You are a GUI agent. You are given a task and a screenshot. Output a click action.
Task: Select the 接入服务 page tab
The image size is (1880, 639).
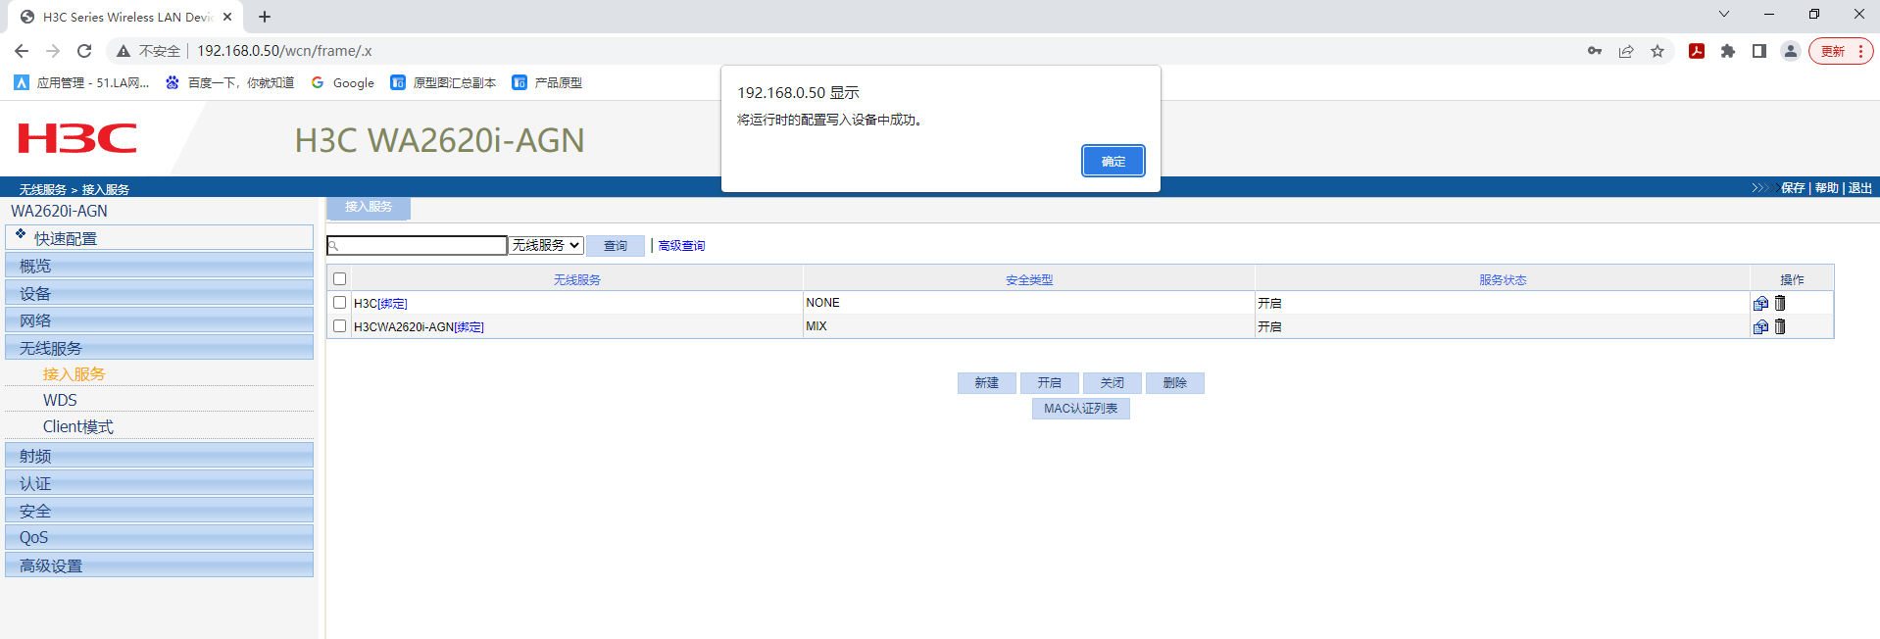coord(369,207)
